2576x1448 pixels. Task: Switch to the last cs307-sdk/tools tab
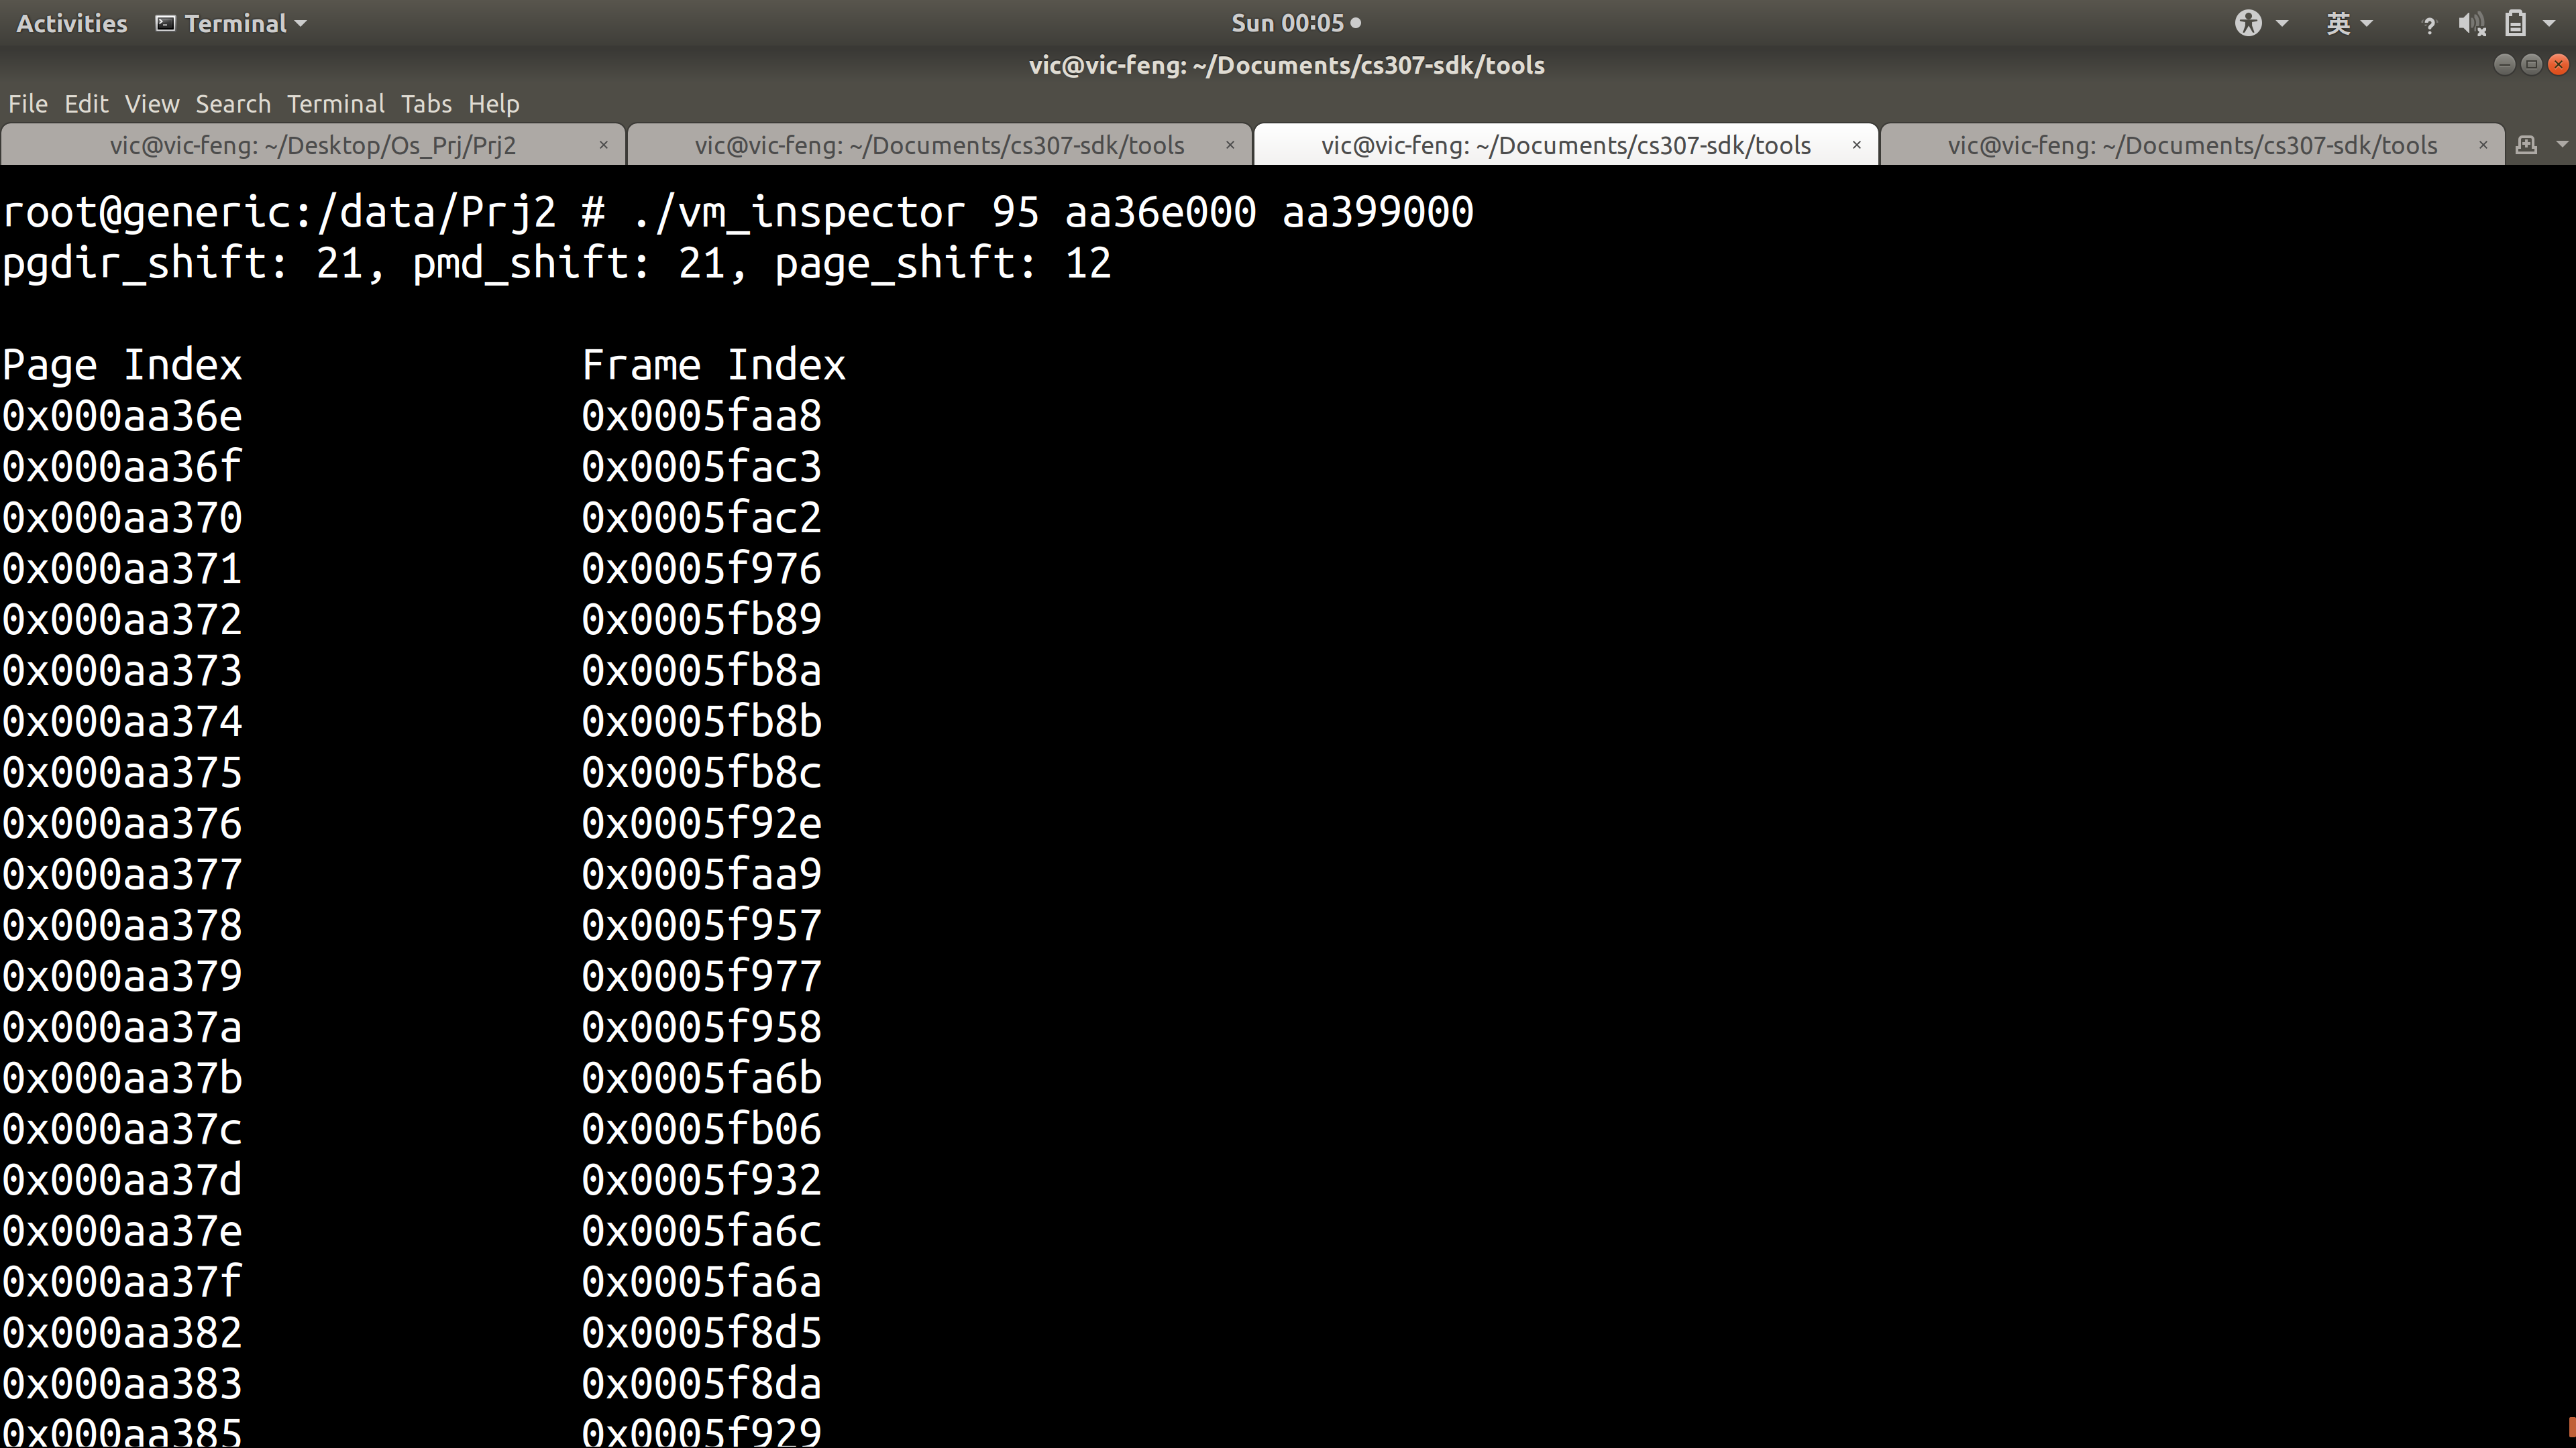click(x=2192, y=145)
